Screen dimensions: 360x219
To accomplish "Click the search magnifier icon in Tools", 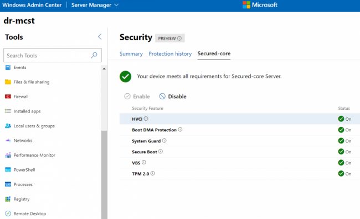I will pos(94,55).
